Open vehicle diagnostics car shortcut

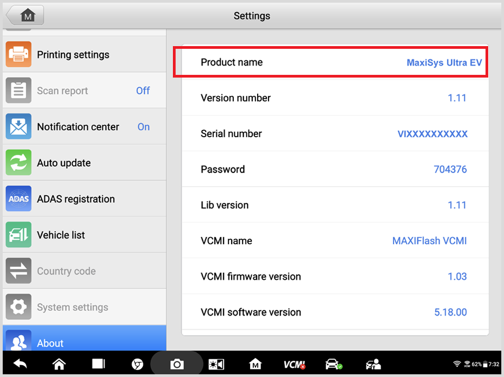click(x=333, y=365)
